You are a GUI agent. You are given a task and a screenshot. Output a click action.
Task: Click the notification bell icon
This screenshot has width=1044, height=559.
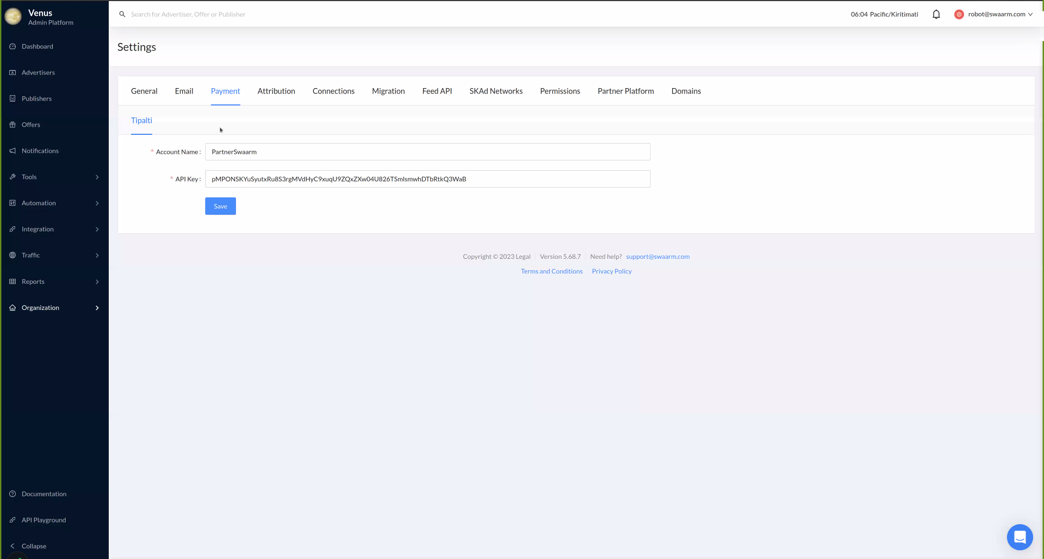click(936, 15)
